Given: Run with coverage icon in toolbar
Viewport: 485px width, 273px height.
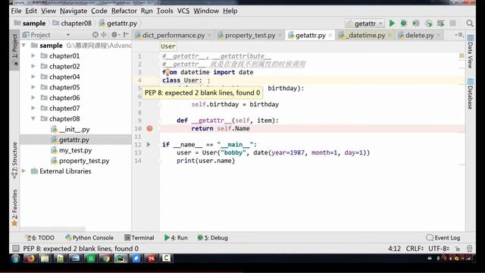Looking at the screenshot, I should [x=416, y=24].
